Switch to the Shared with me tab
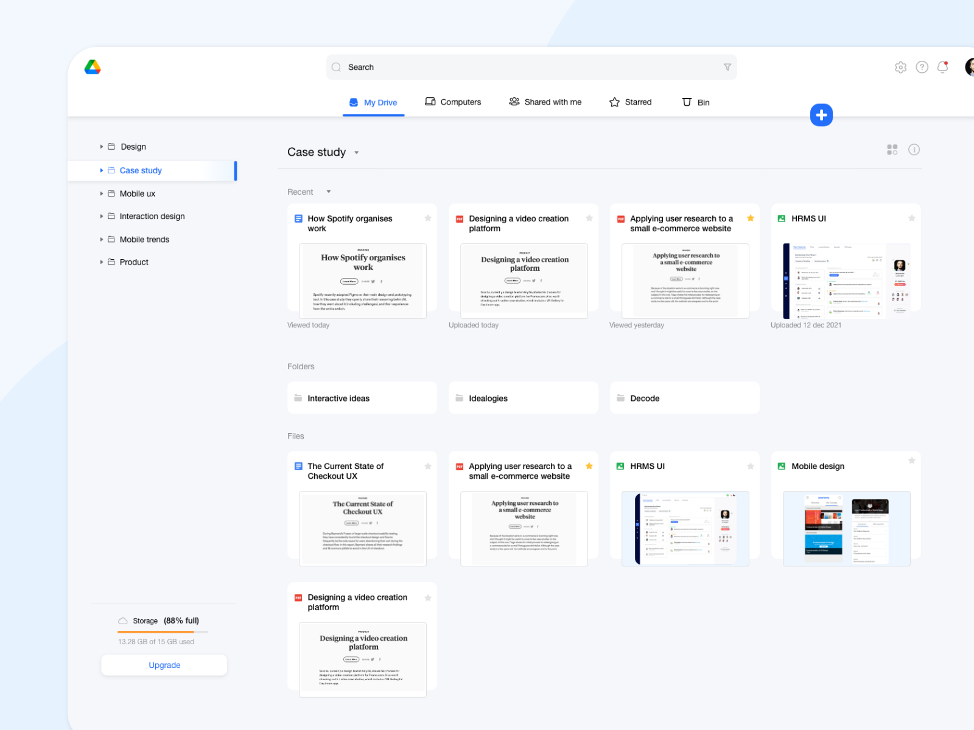The height and width of the screenshot is (730, 974). (x=545, y=102)
